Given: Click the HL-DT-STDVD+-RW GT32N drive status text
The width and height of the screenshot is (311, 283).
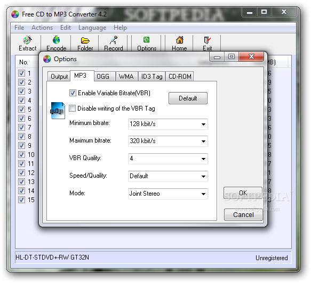Looking at the screenshot, I should click(x=52, y=257).
